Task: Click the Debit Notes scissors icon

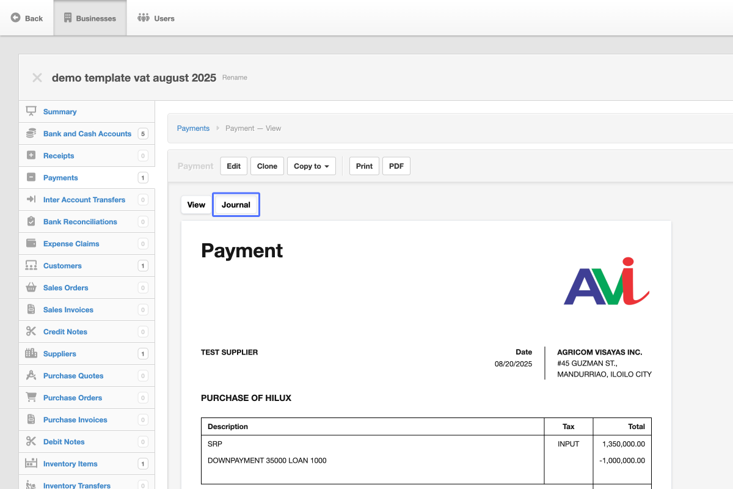Action: [x=31, y=441]
